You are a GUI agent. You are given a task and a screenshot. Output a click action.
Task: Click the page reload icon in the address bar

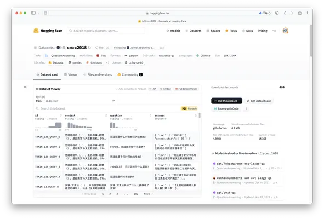point(269,13)
